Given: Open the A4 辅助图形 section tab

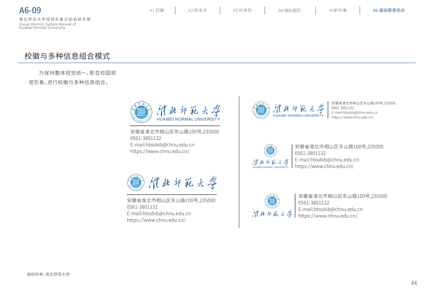Looking at the screenshot, I should pyautogui.click(x=289, y=11).
